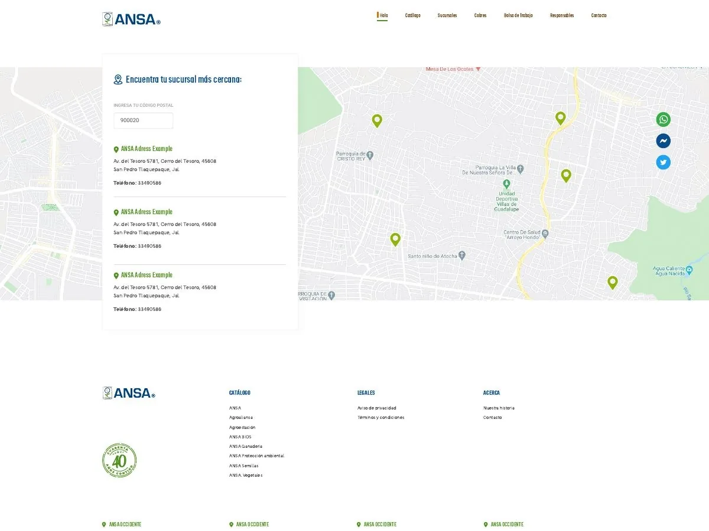
Task: Open the Aviso de privacidad link
Action: pyautogui.click(x=377, y=408)
